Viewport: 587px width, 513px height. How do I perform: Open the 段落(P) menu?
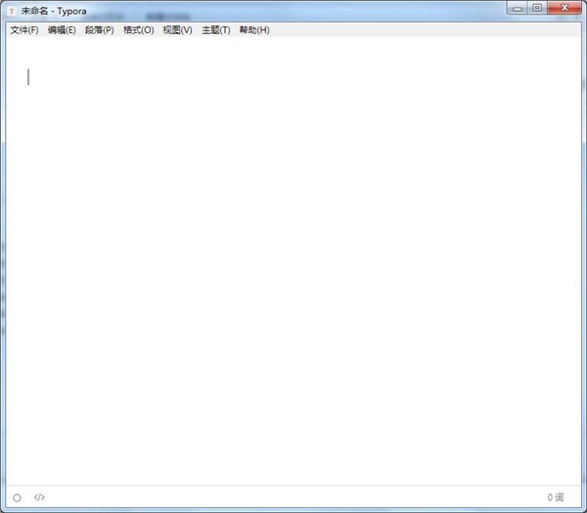[100, 30]
